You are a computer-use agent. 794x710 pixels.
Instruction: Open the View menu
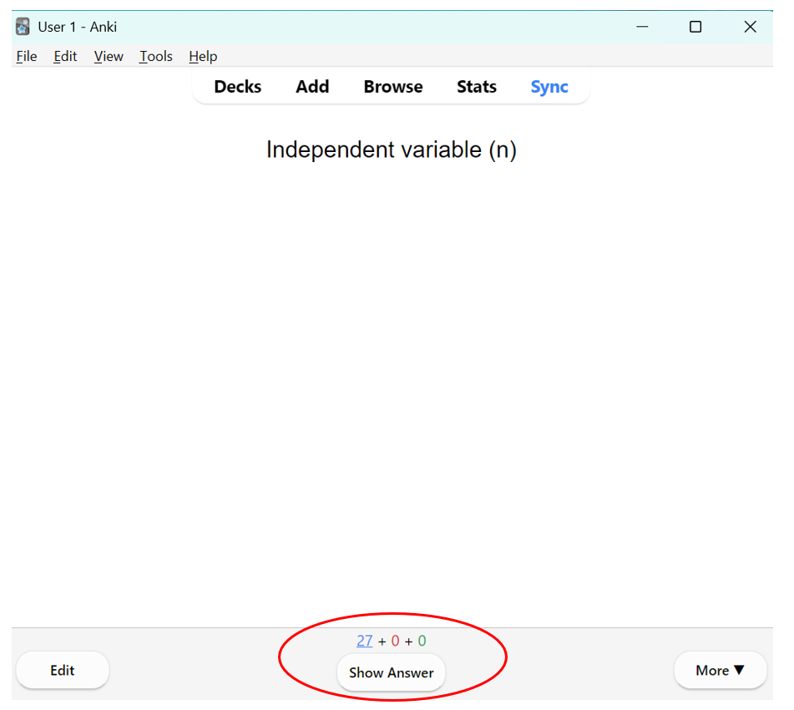109,56
